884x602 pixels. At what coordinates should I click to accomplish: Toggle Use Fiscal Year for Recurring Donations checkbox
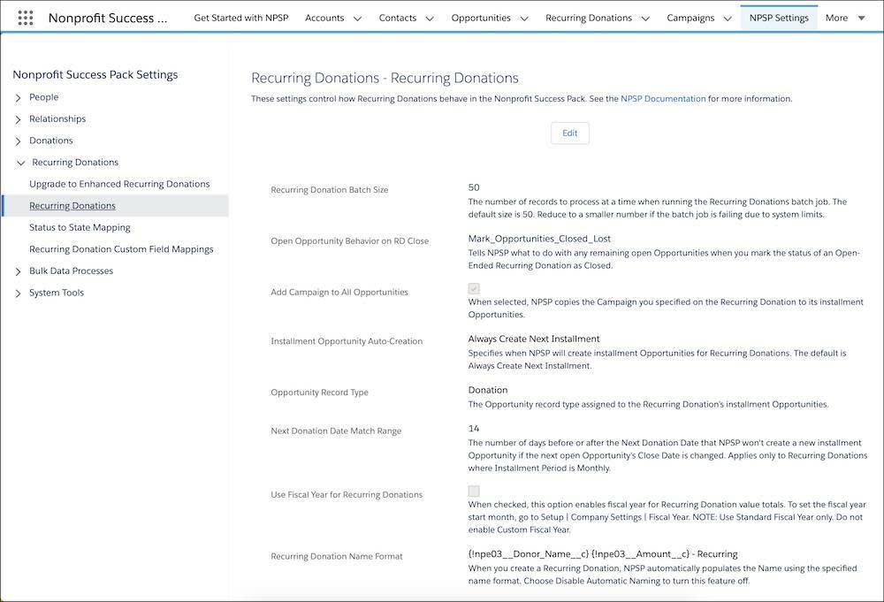pyautogui.click(x=474, y=491)
